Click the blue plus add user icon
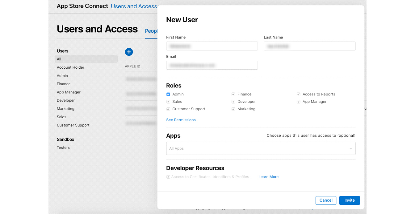415x214 pixels. click(x=129, y=52)
